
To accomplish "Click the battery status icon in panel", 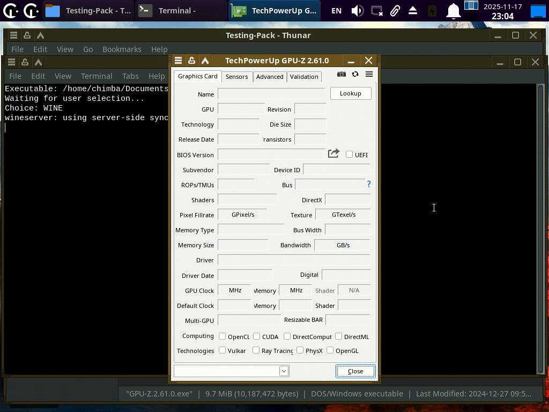I will 432,11.
